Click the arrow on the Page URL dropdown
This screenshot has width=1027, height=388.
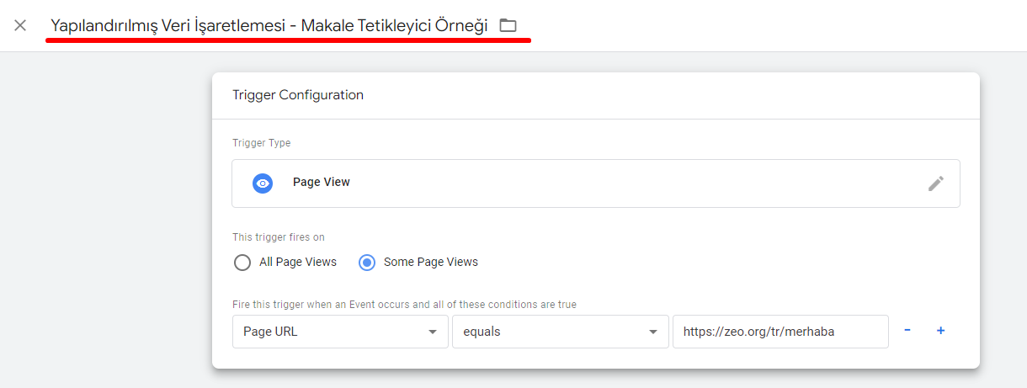433,332
